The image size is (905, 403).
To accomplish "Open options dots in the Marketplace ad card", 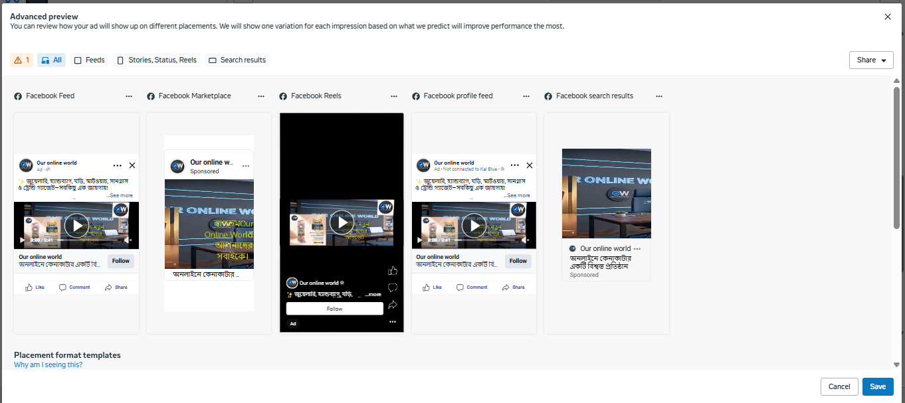I will (x=246, y=166).
